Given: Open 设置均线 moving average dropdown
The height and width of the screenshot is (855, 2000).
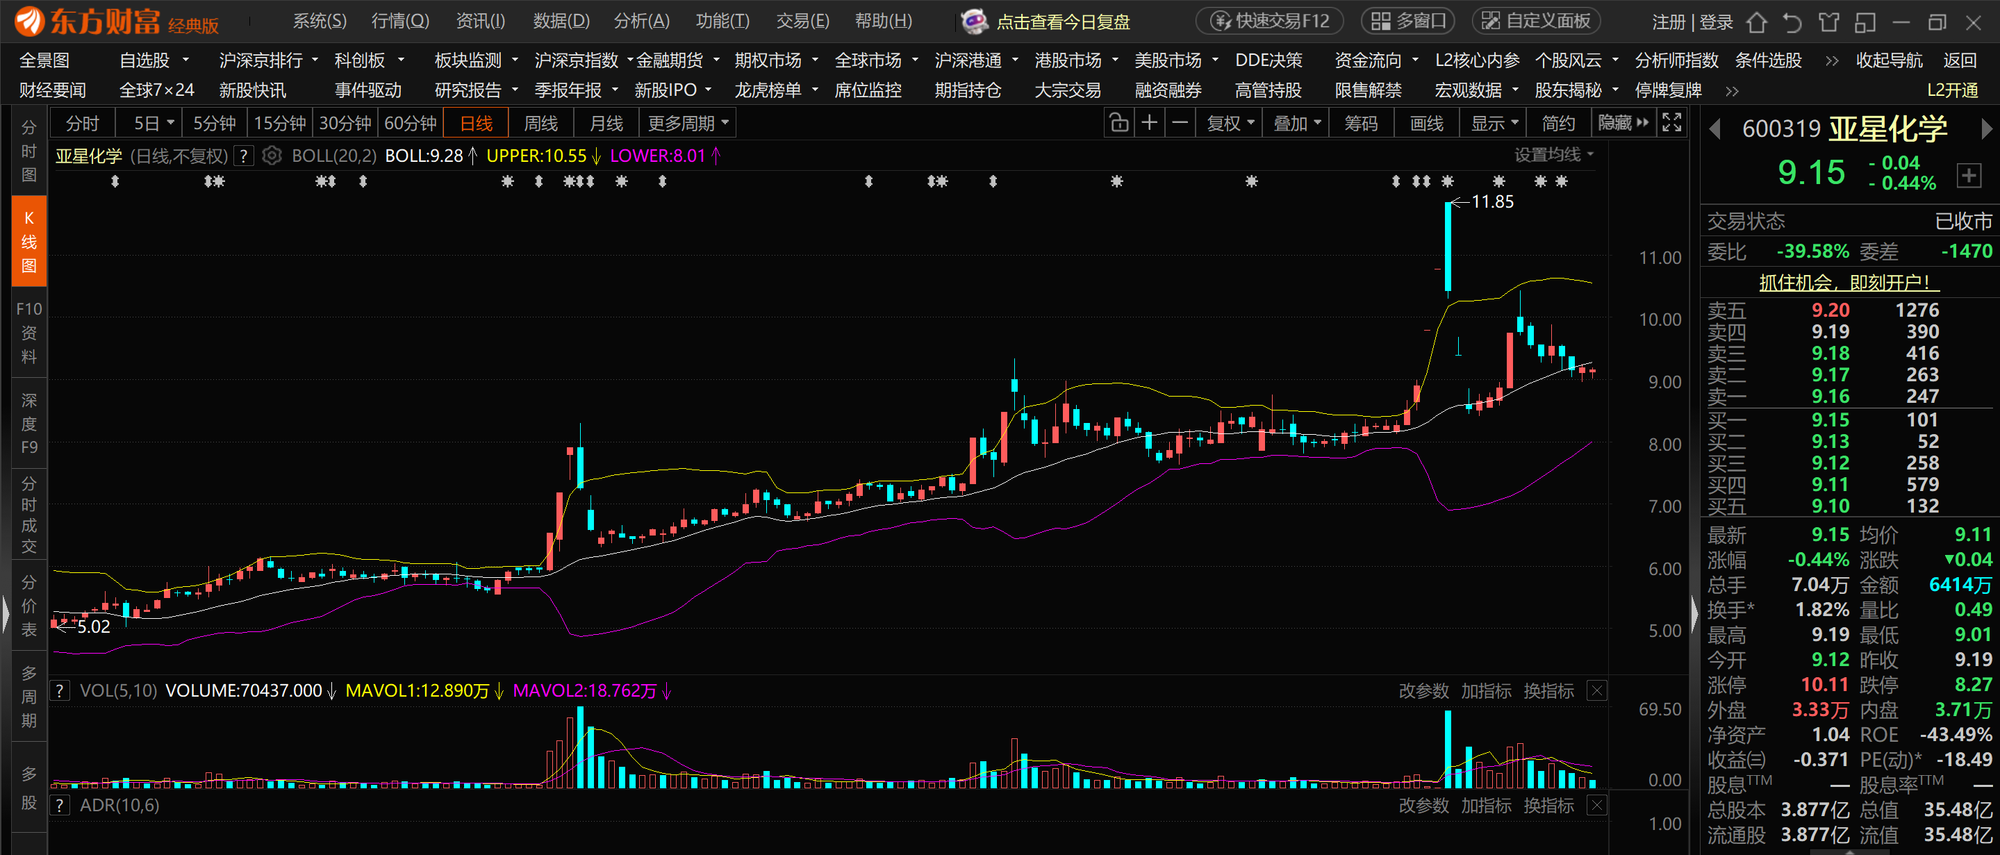Looking at the screenshot, I should point(1553,154).
